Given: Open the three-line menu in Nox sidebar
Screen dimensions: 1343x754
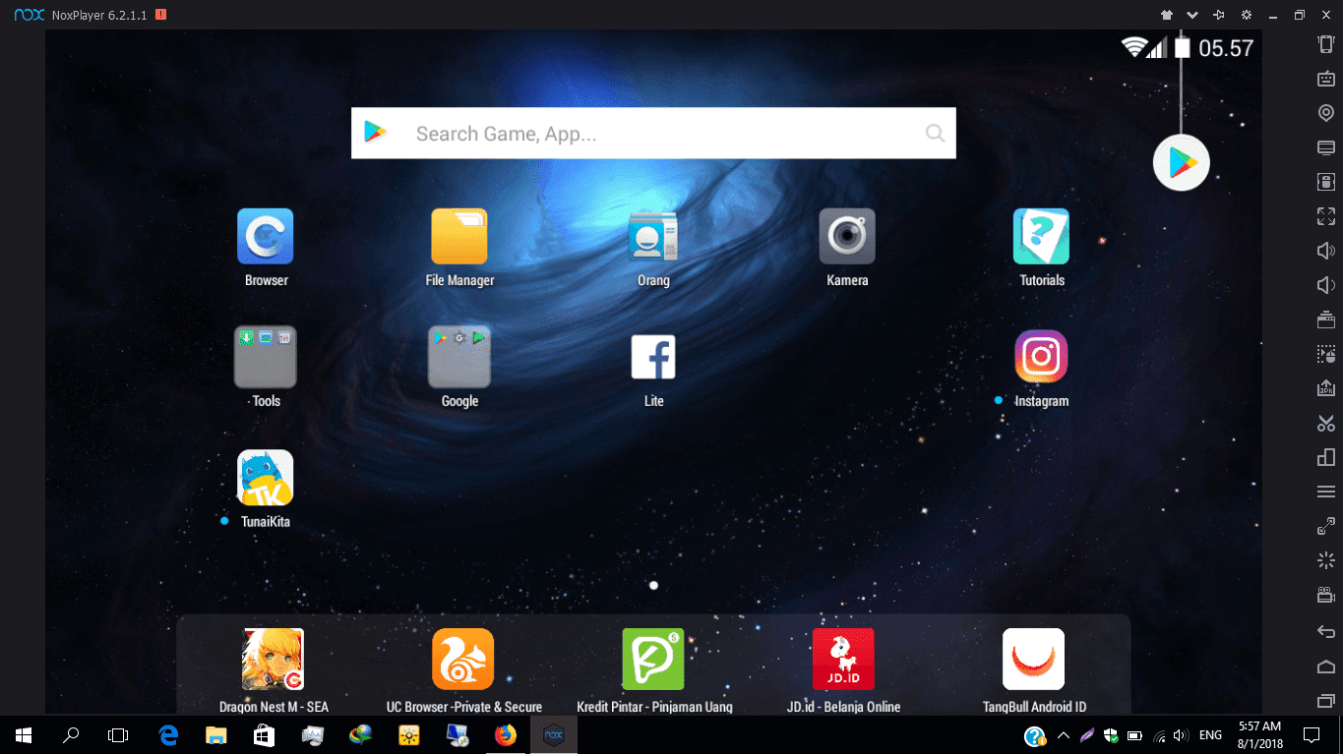Looking at the screenshot, I should tap(1325, 492).
